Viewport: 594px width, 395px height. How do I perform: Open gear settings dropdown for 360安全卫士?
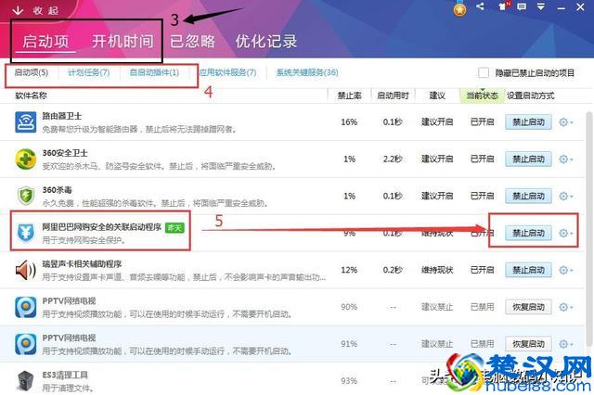[x=566, y=159]
